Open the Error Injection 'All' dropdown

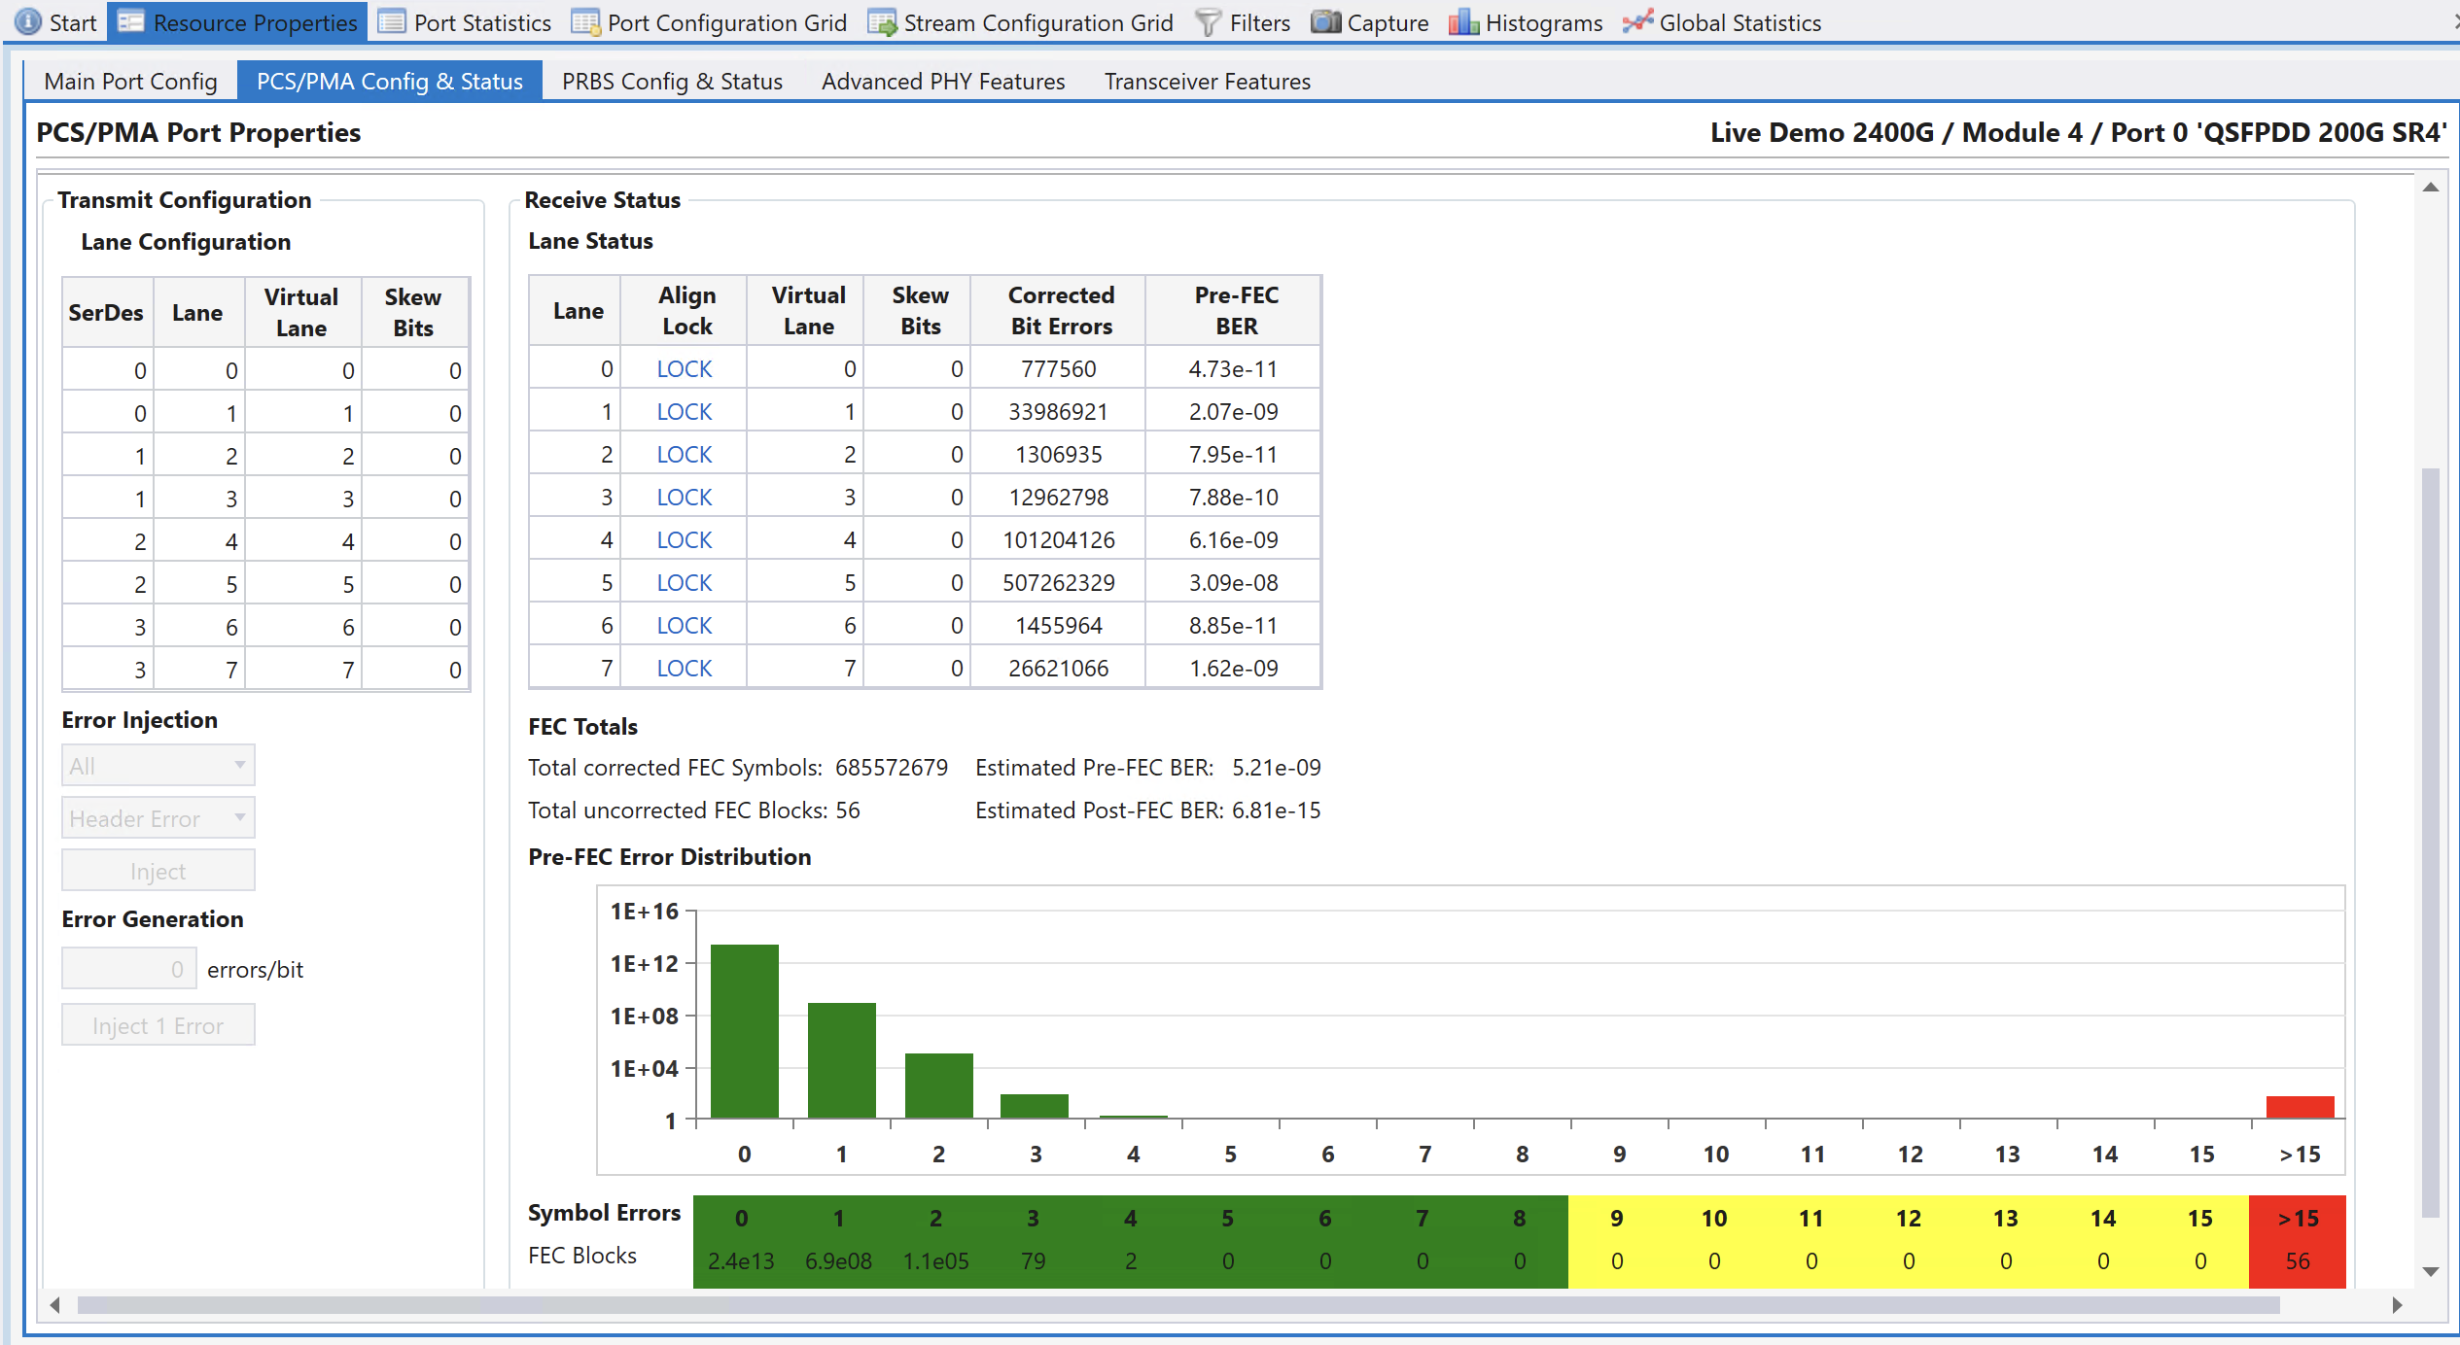(x=158, y=766)
